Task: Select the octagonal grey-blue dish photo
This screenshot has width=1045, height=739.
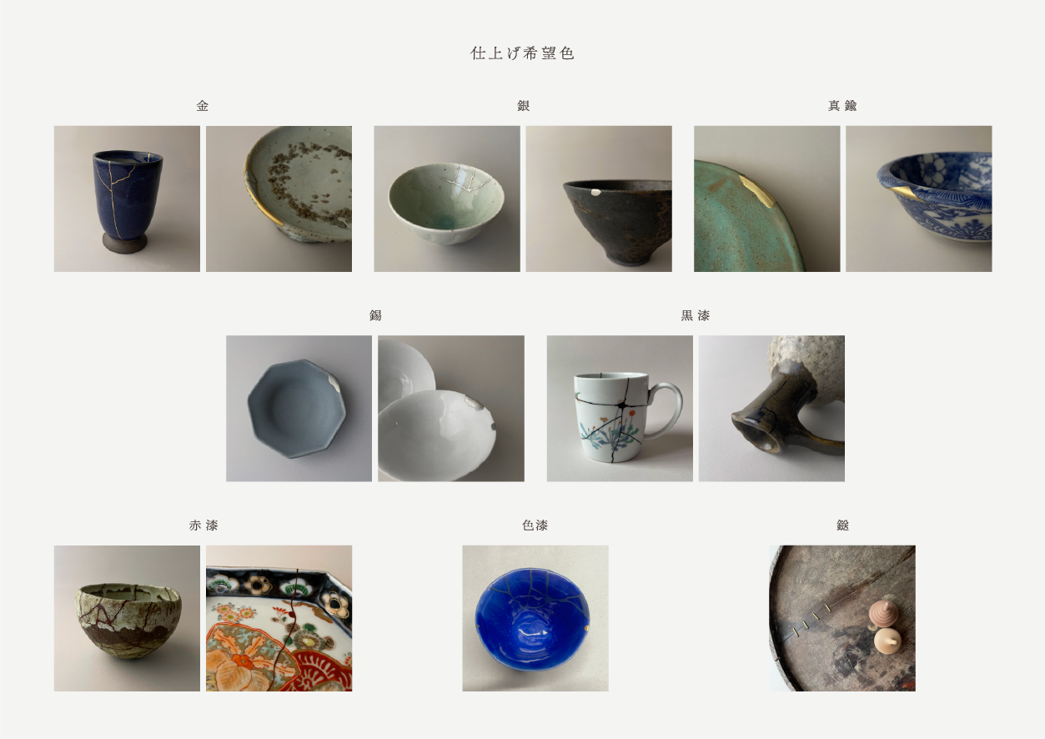Action: pyautogui.click(x=299, y=409)
